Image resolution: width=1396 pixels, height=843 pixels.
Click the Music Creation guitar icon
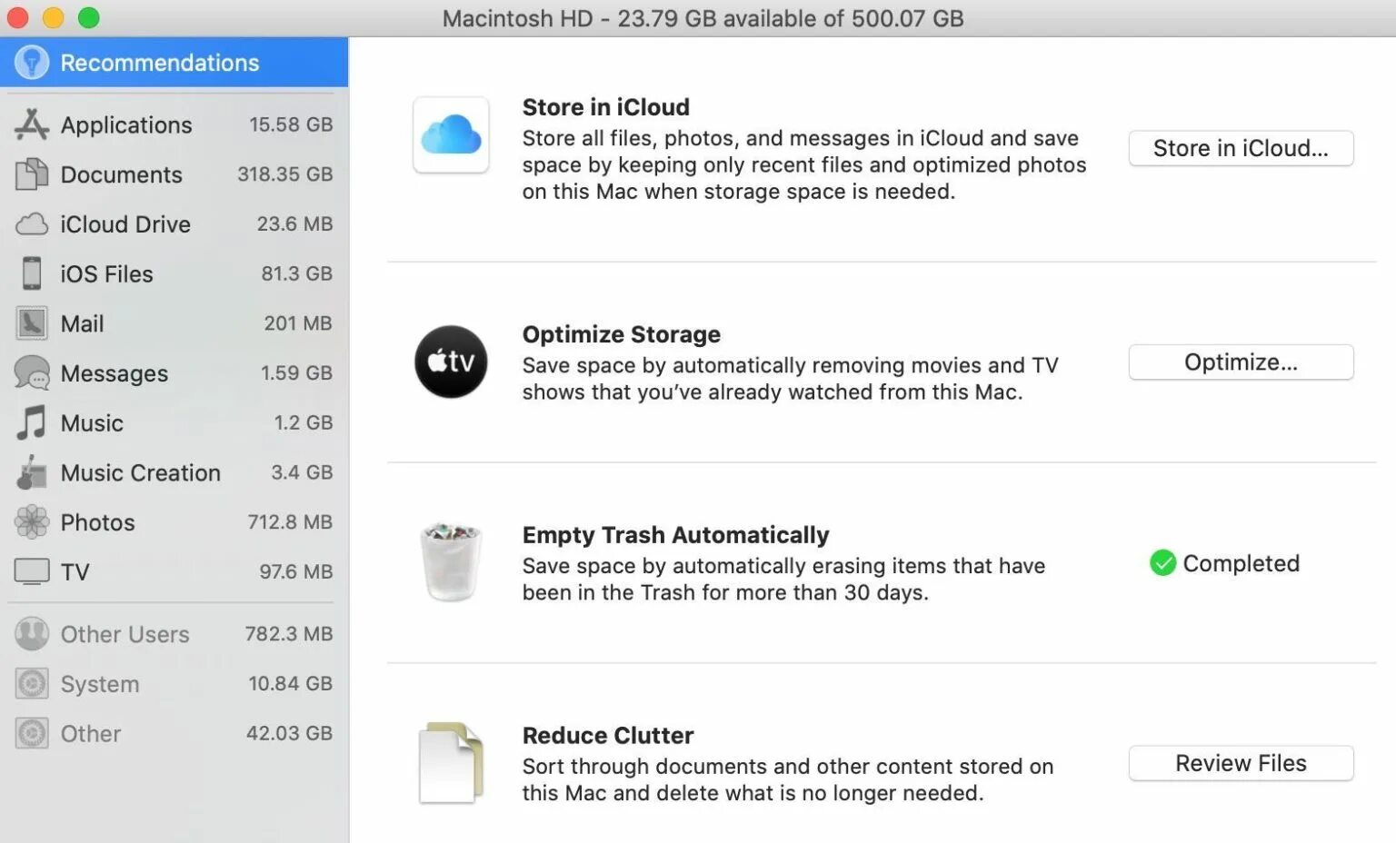click(32, 473)
